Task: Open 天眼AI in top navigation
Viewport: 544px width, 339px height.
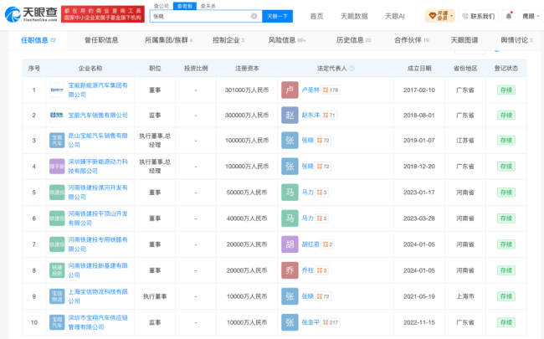Action: click(395, 16)
